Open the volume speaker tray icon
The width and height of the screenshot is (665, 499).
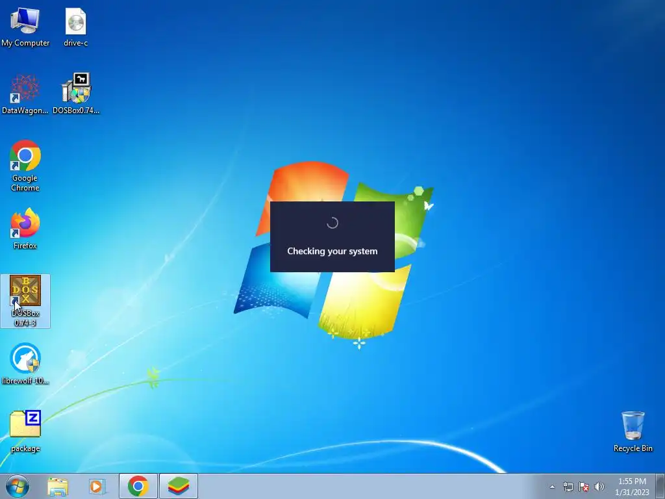[x=599, y=487]
